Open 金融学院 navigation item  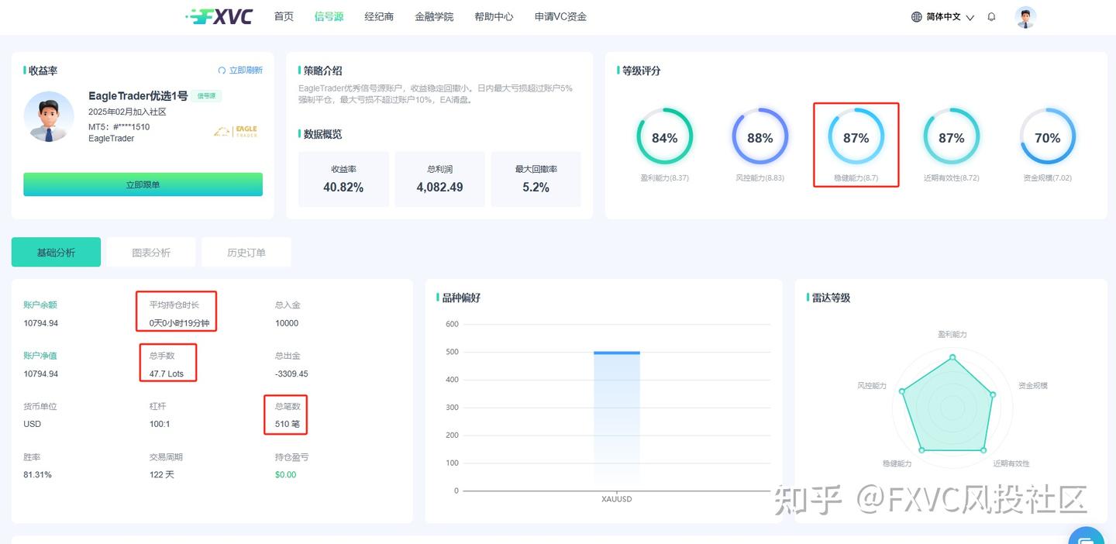tap(434, 16)
